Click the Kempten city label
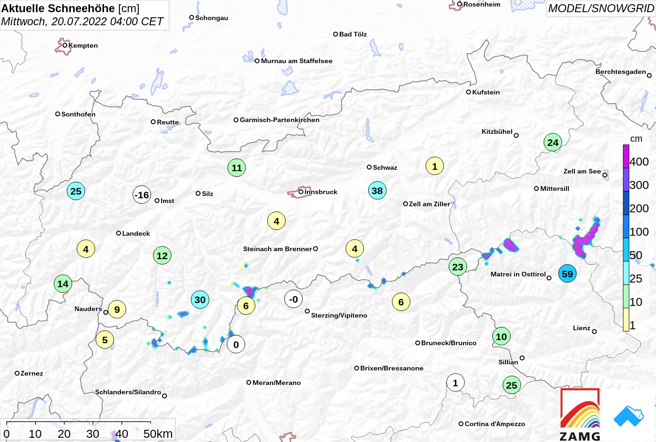This screenshot has width=656, height=442. click(x=83, y=45)
